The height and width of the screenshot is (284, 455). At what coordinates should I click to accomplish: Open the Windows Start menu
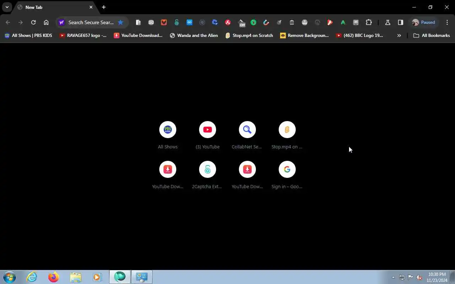pyautogui.click(x=9, y=277)
